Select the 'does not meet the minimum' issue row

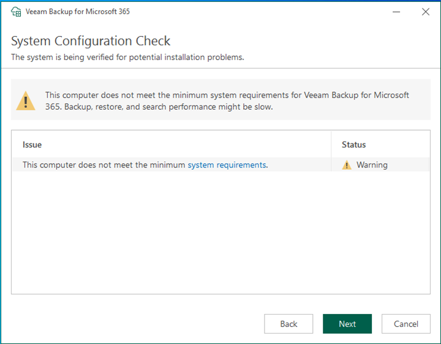coord(221,165)
